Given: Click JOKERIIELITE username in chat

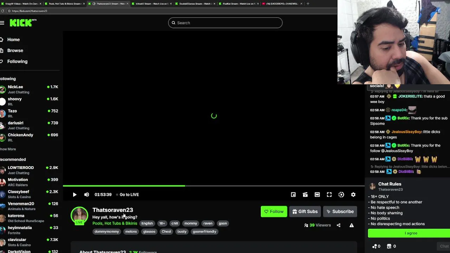Looking at the screenshot, I should [410, 96].
